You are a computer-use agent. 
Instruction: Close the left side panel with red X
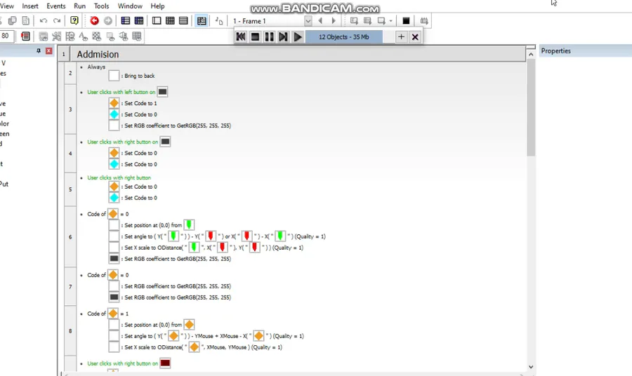[48, 51]
